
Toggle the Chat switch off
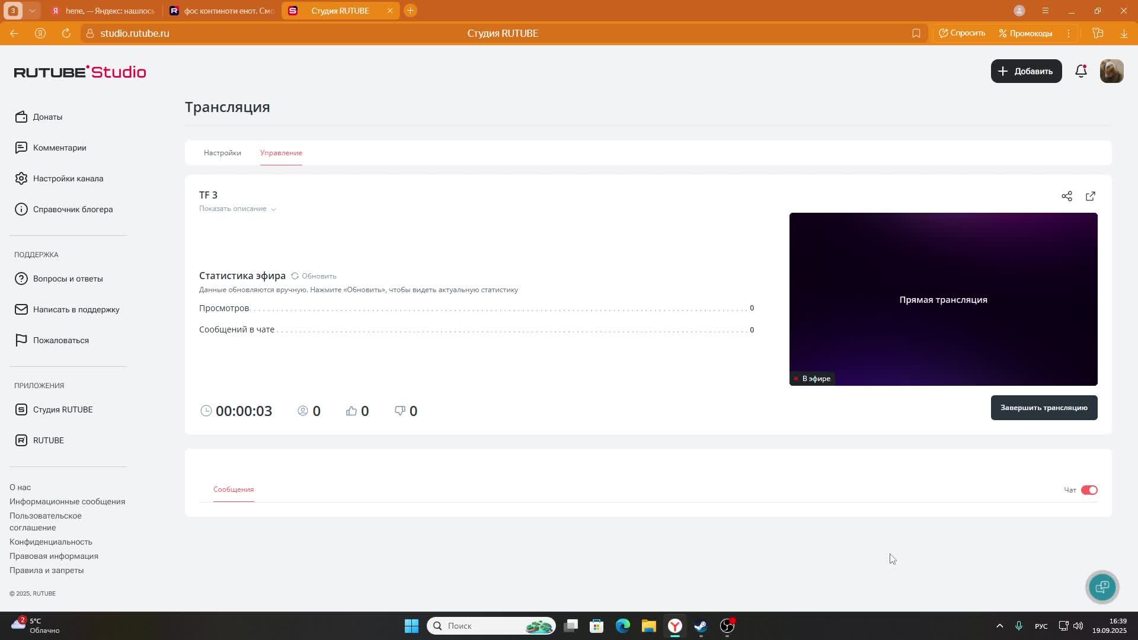[x=1089, y=490]
